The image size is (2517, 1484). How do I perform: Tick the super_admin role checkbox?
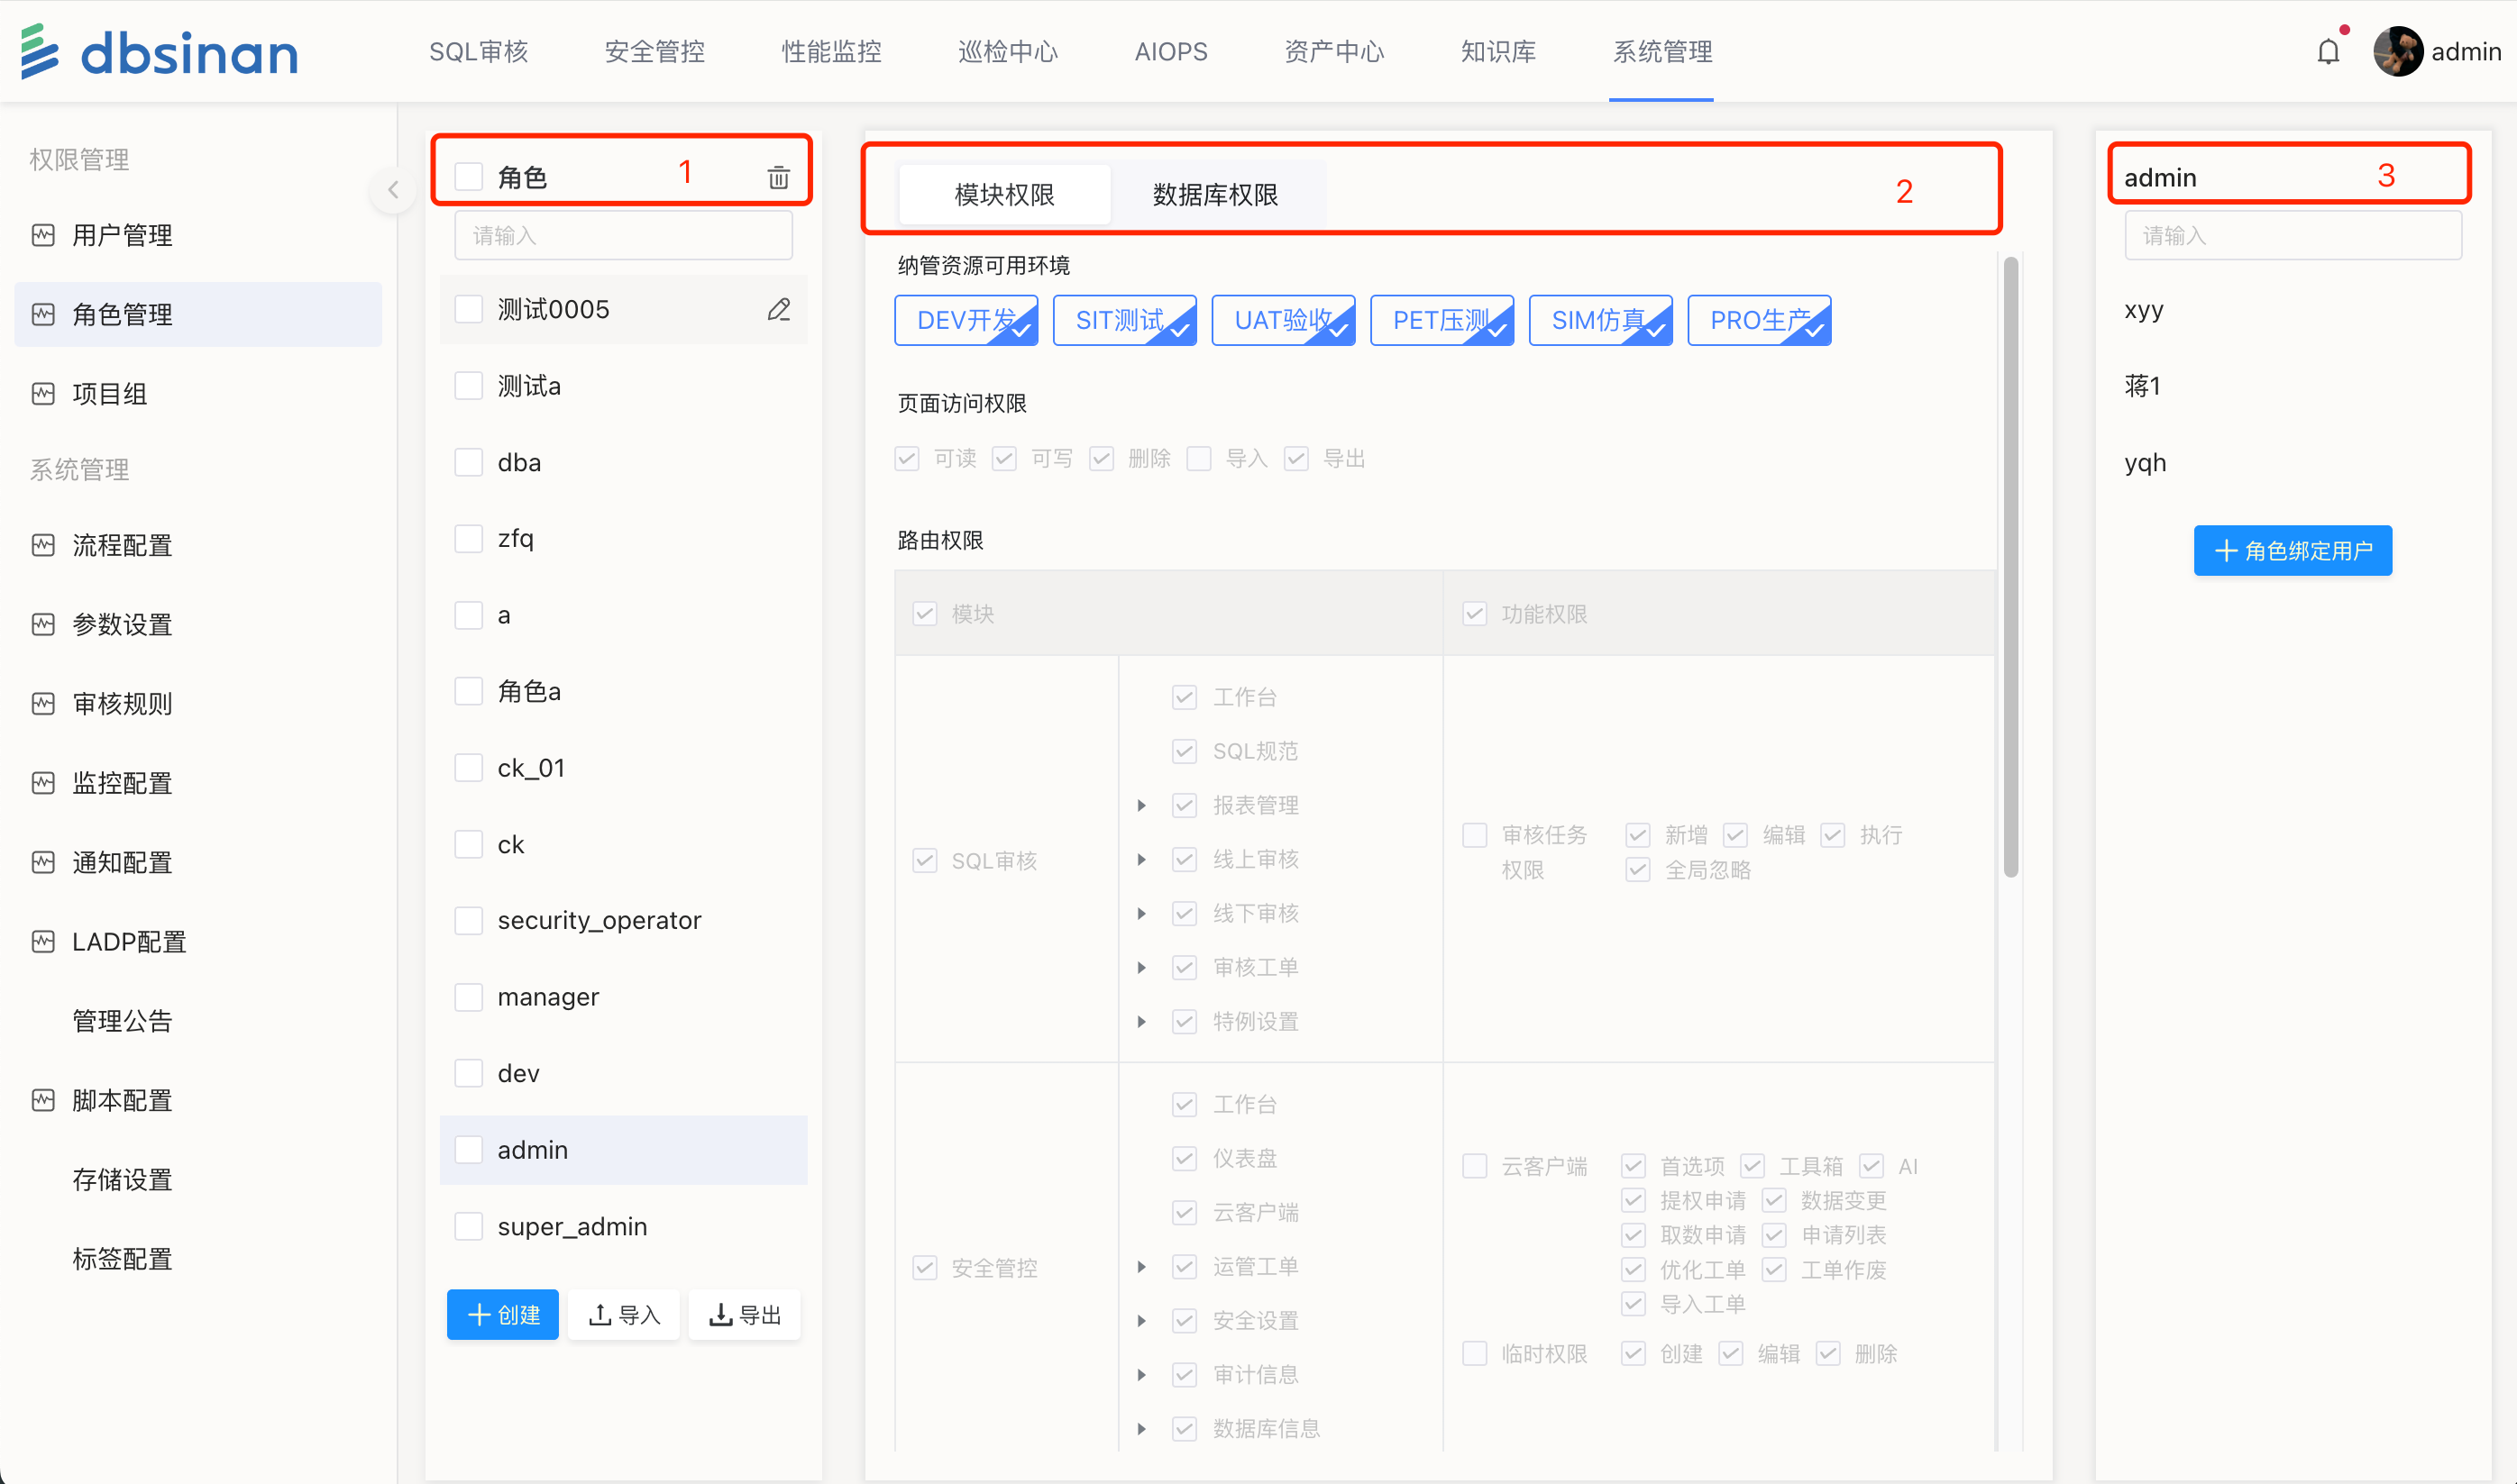468,1226
